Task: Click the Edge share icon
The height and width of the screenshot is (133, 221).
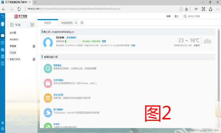Action: [x=211, y=9]
